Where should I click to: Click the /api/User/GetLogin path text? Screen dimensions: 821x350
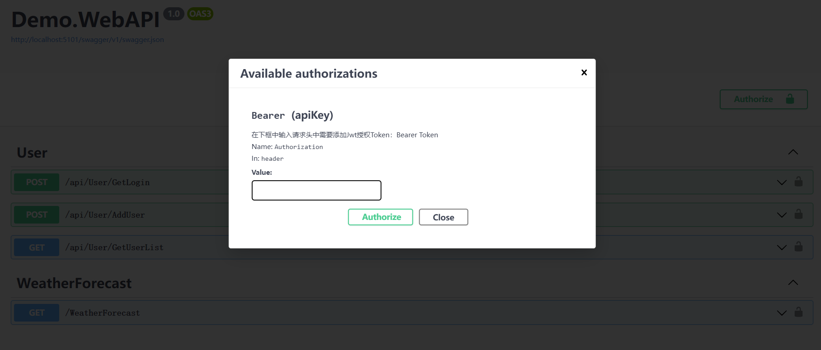click(108, 182)
